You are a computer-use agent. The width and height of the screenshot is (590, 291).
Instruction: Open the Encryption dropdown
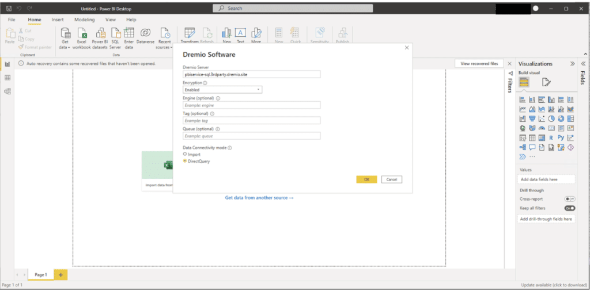222,90
